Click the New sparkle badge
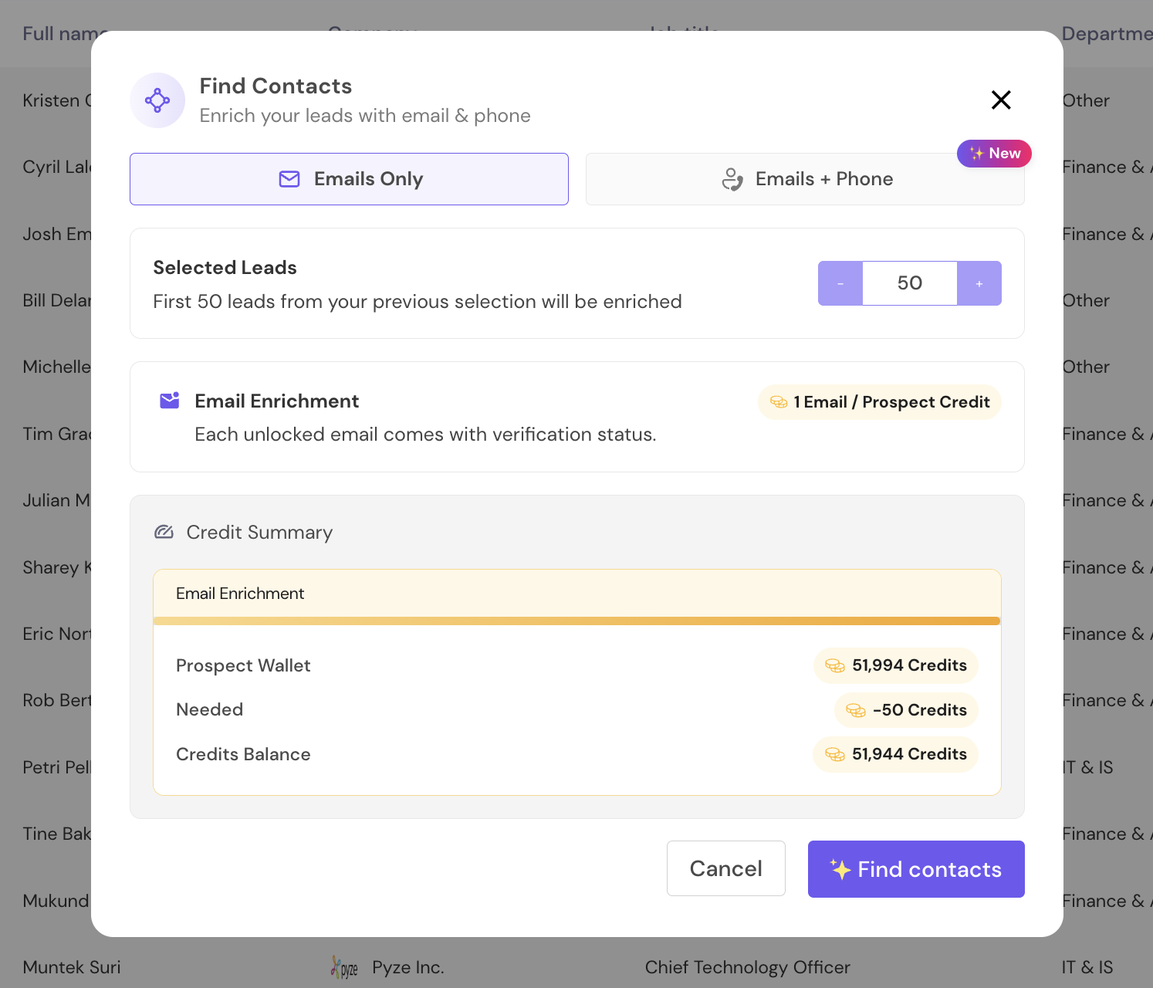 click(994, 154)
